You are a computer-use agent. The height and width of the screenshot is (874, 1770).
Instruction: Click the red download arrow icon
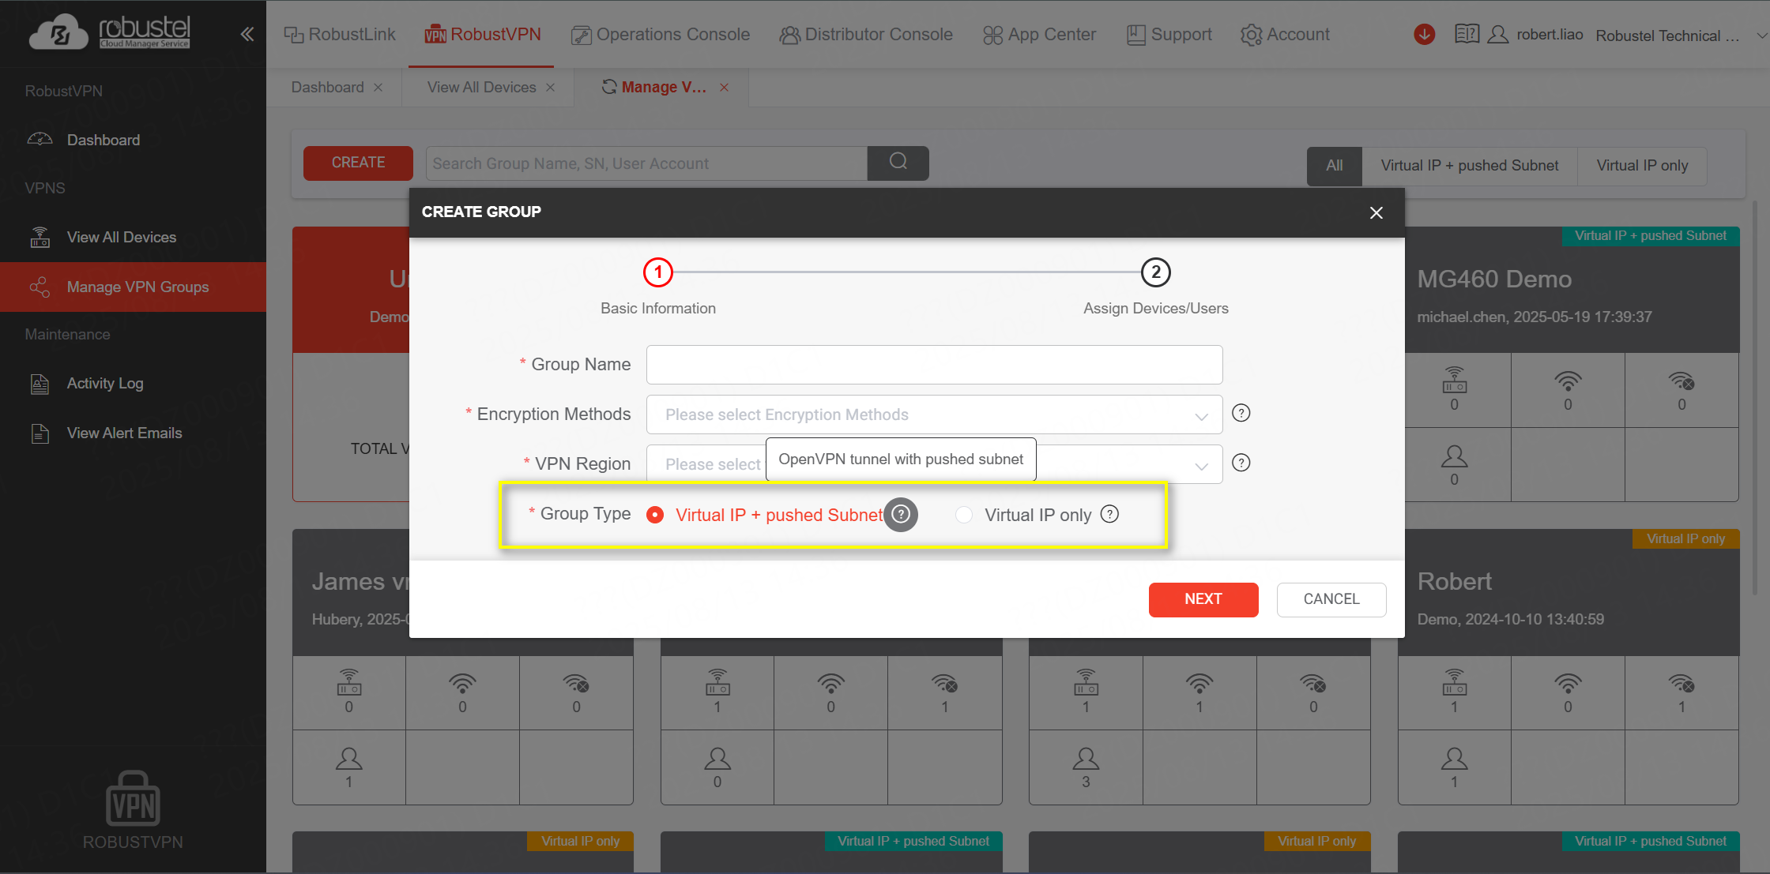(x=1424, y=34)
